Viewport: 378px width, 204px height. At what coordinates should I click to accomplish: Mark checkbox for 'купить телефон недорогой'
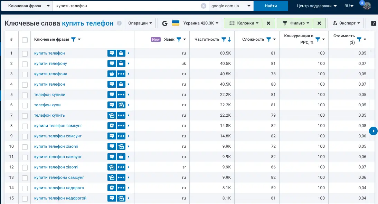[25, 199]
